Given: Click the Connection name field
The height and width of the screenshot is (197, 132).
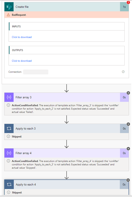Looking at the screenshot, I should click(x=36, y=72).
